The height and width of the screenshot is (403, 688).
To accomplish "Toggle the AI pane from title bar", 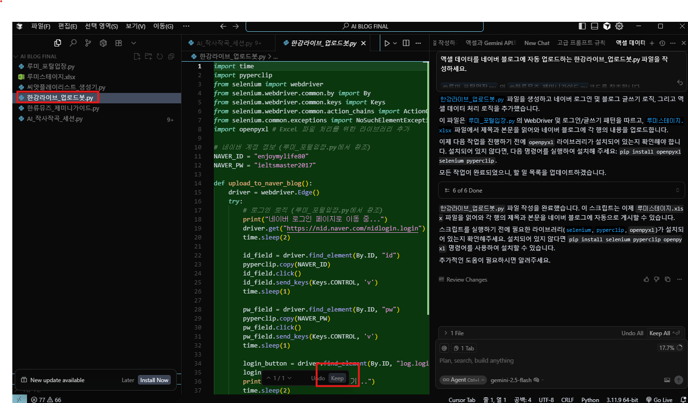I will (x=607, y=26).
